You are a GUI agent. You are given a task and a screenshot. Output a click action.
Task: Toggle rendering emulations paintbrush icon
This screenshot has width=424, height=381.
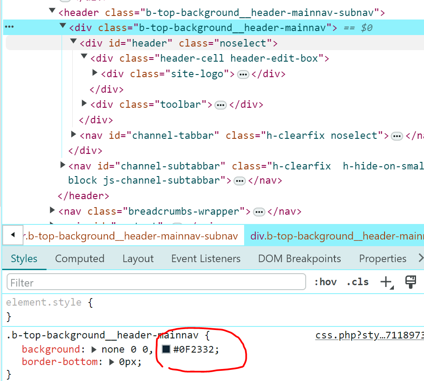click(x=410, y=282)
